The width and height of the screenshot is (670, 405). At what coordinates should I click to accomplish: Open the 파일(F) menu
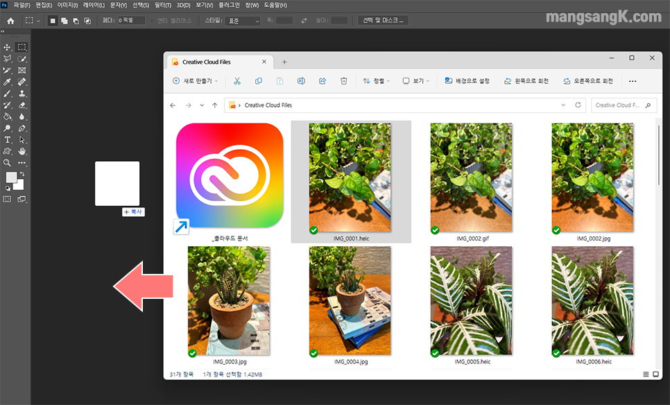pos(22,5)
